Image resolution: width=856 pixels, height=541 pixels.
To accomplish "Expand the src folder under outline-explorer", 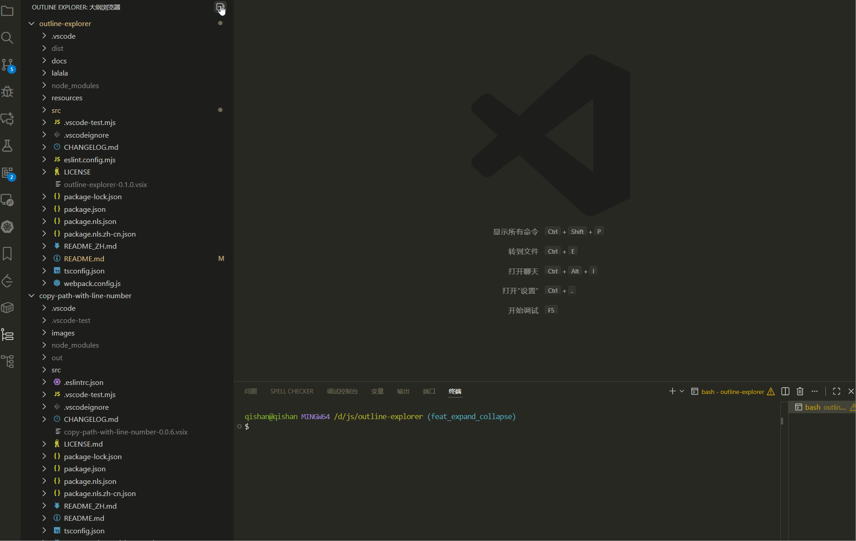I will click(44, 110).
